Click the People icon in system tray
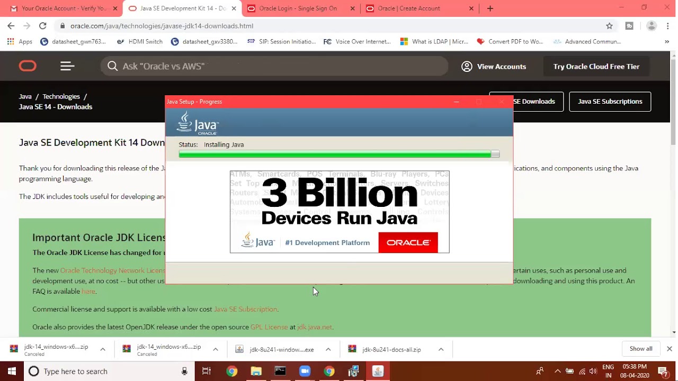 pyautogui.click(x=540, y=371)
